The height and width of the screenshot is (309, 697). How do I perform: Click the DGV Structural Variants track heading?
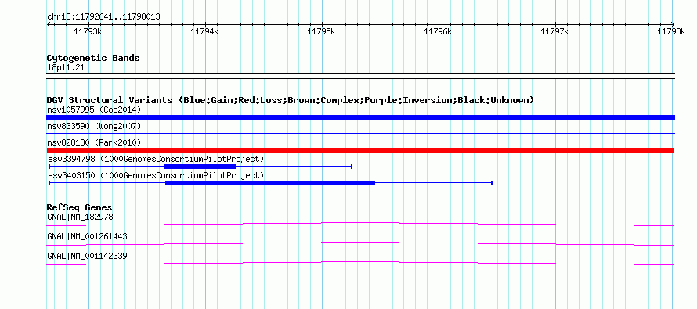point(291,100)
